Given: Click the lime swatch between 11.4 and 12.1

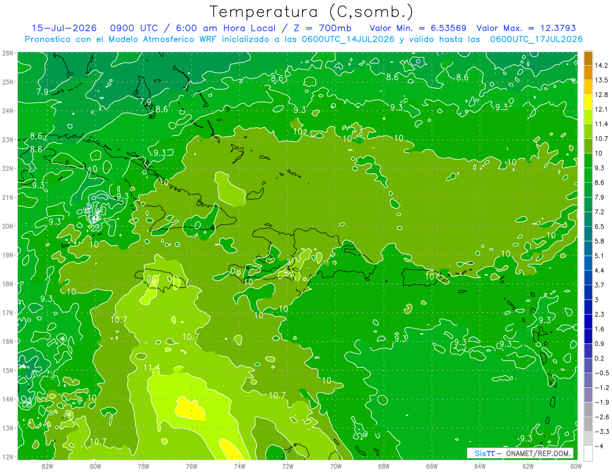Looking at the screenshot, I should pyautogui.click(x=588, y=117).
